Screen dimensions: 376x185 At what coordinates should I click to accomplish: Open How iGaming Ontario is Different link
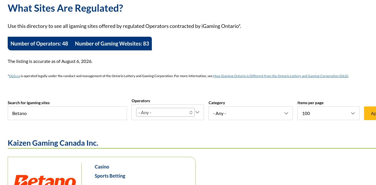click(x=281, y=76)
